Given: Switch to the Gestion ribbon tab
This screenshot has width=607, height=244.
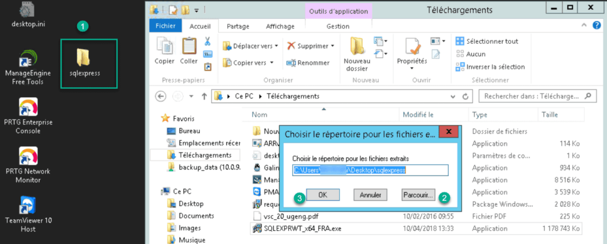Looking at the screenshot, I should click(x=338, y=26).
